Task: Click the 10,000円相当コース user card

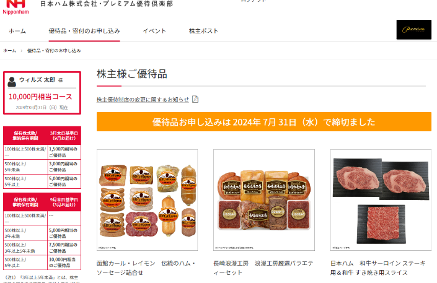Action: (x=42, y=93)
